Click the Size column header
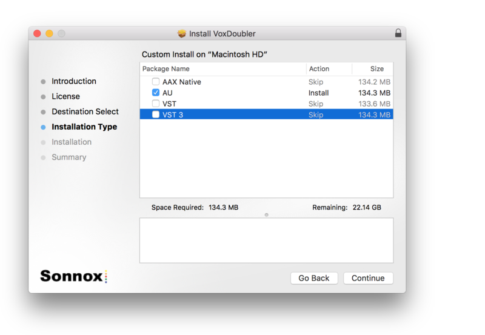This screenshot has height=335, width=485. 376,69
